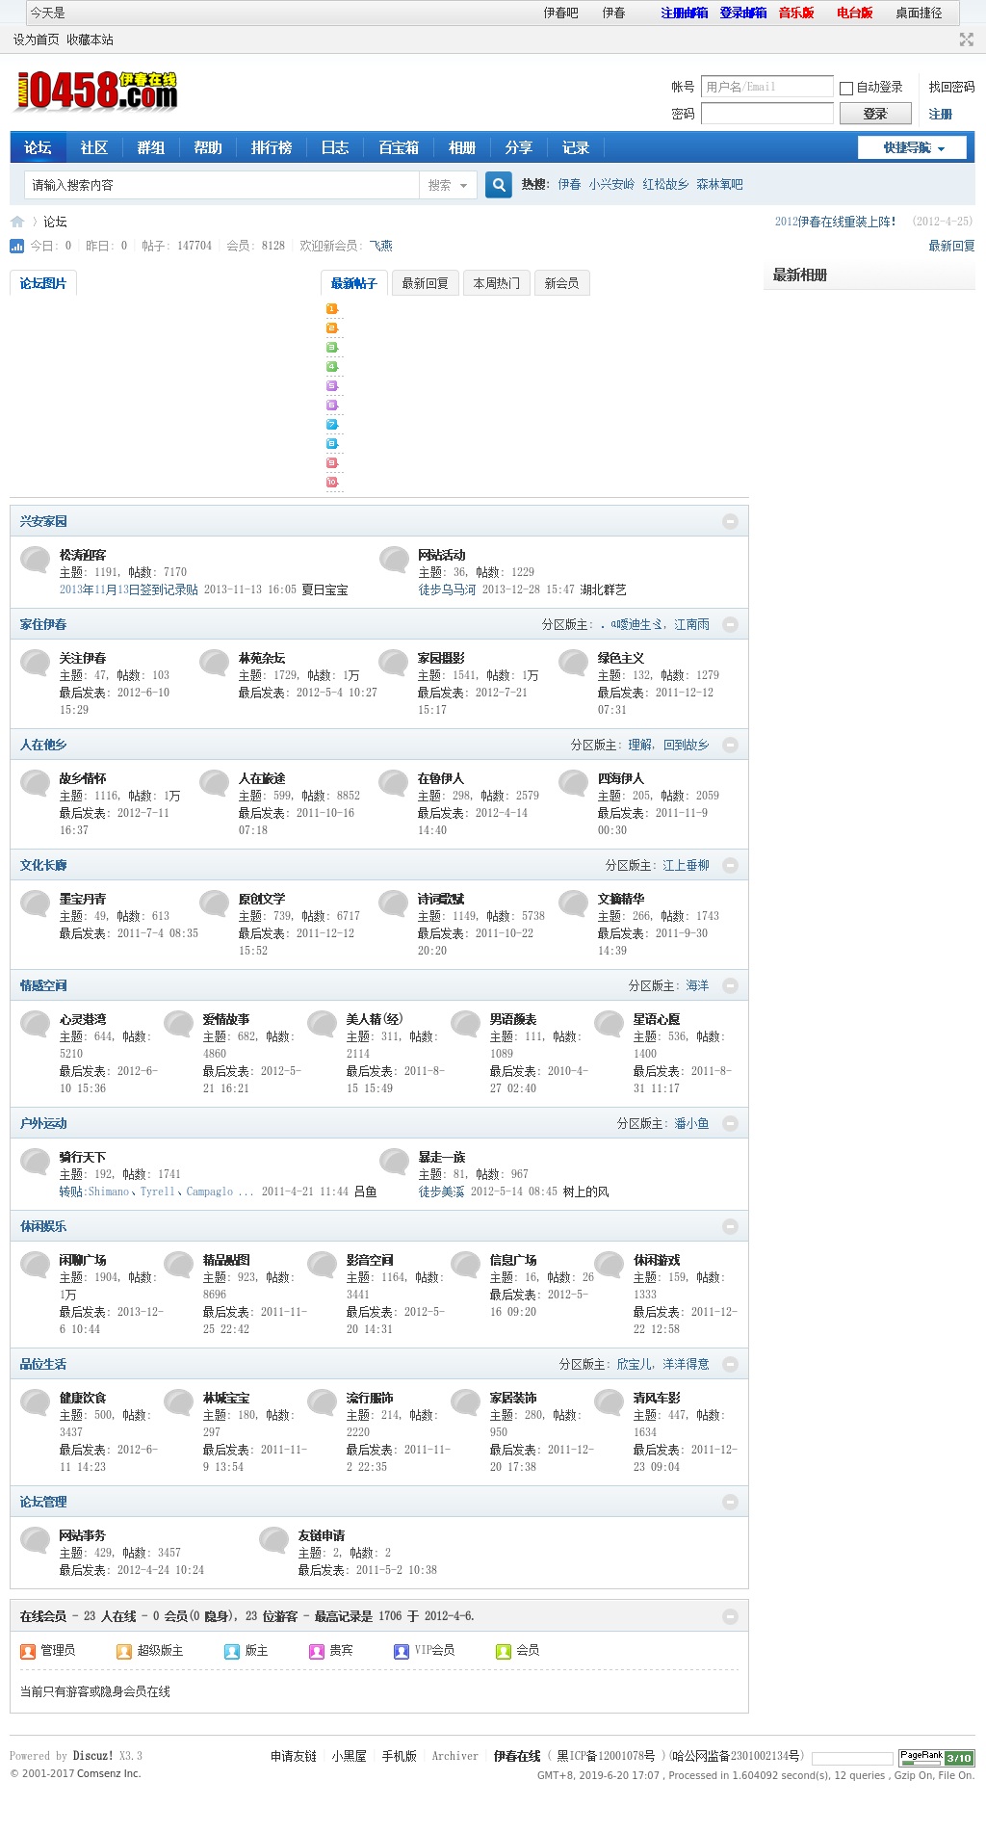Image resolution: width=986 pixels, height=1833 pixels.
Task: Open the 心灵港湾 forum bubble icon
Action: point(36,1023)
